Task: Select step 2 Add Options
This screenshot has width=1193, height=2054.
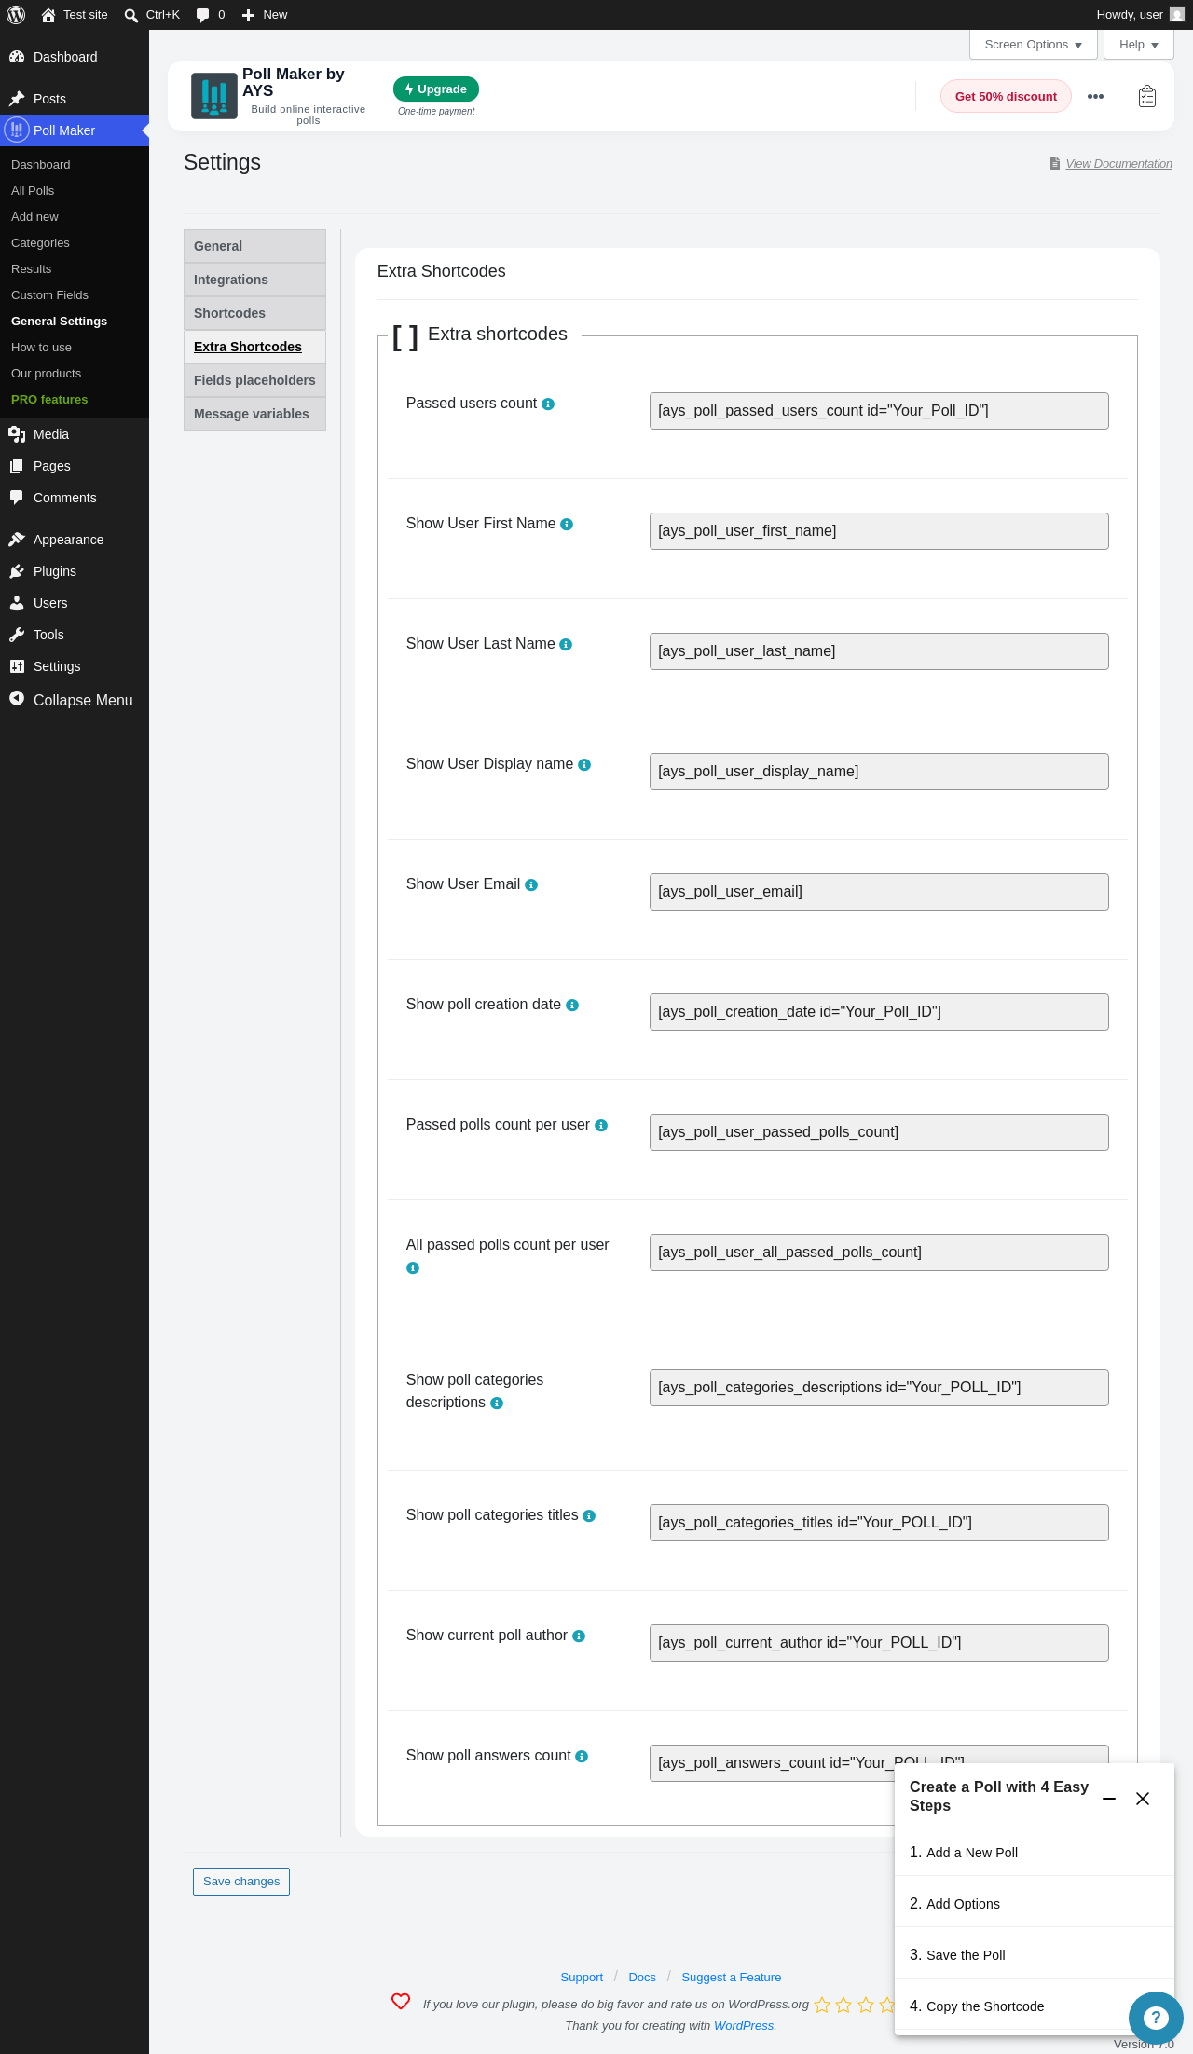Action: 1034,1904
